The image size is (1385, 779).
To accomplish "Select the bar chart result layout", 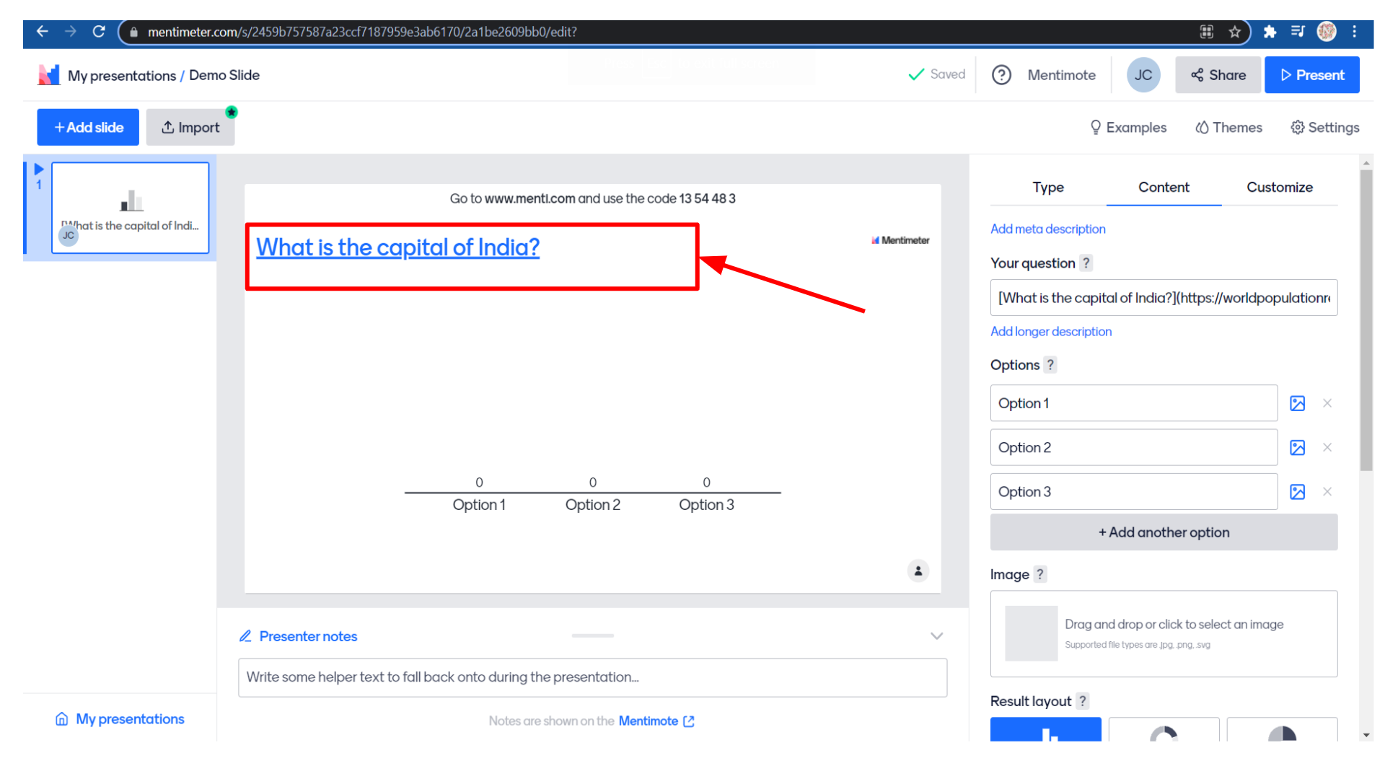I will coord(1045,730).
